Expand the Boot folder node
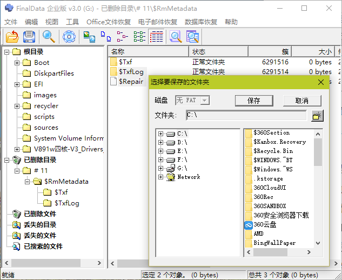342x280 pixels. tap(17, 63)
